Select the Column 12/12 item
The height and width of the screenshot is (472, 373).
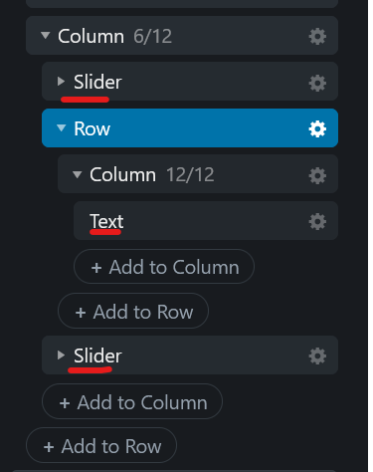[x=198, y=173]
